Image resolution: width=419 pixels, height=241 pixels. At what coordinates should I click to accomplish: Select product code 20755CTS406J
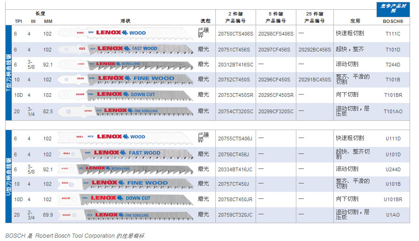pos(235,139)
